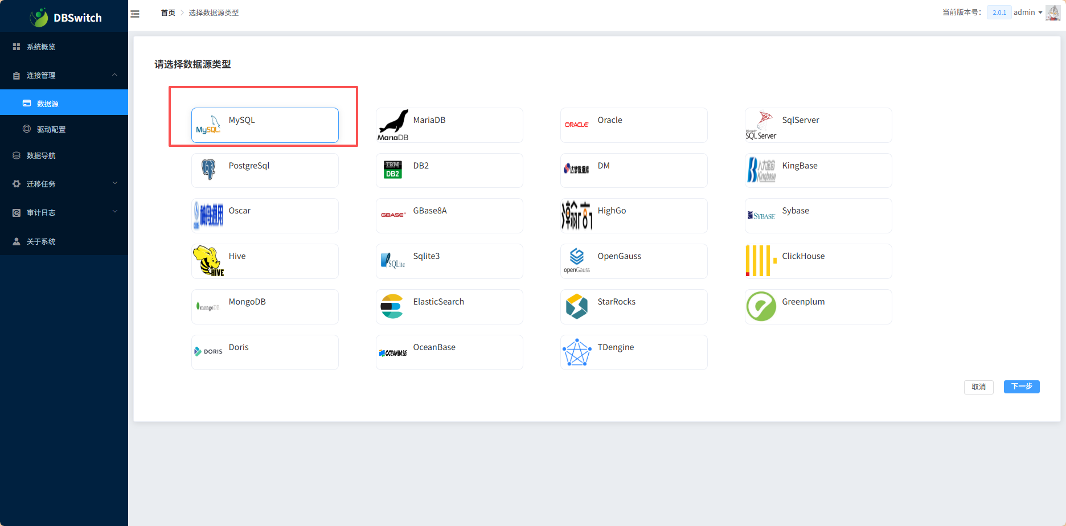This screenshot has width=1066, height=526.
Task: Select the DM label text
Action: (x=604, y=166)
